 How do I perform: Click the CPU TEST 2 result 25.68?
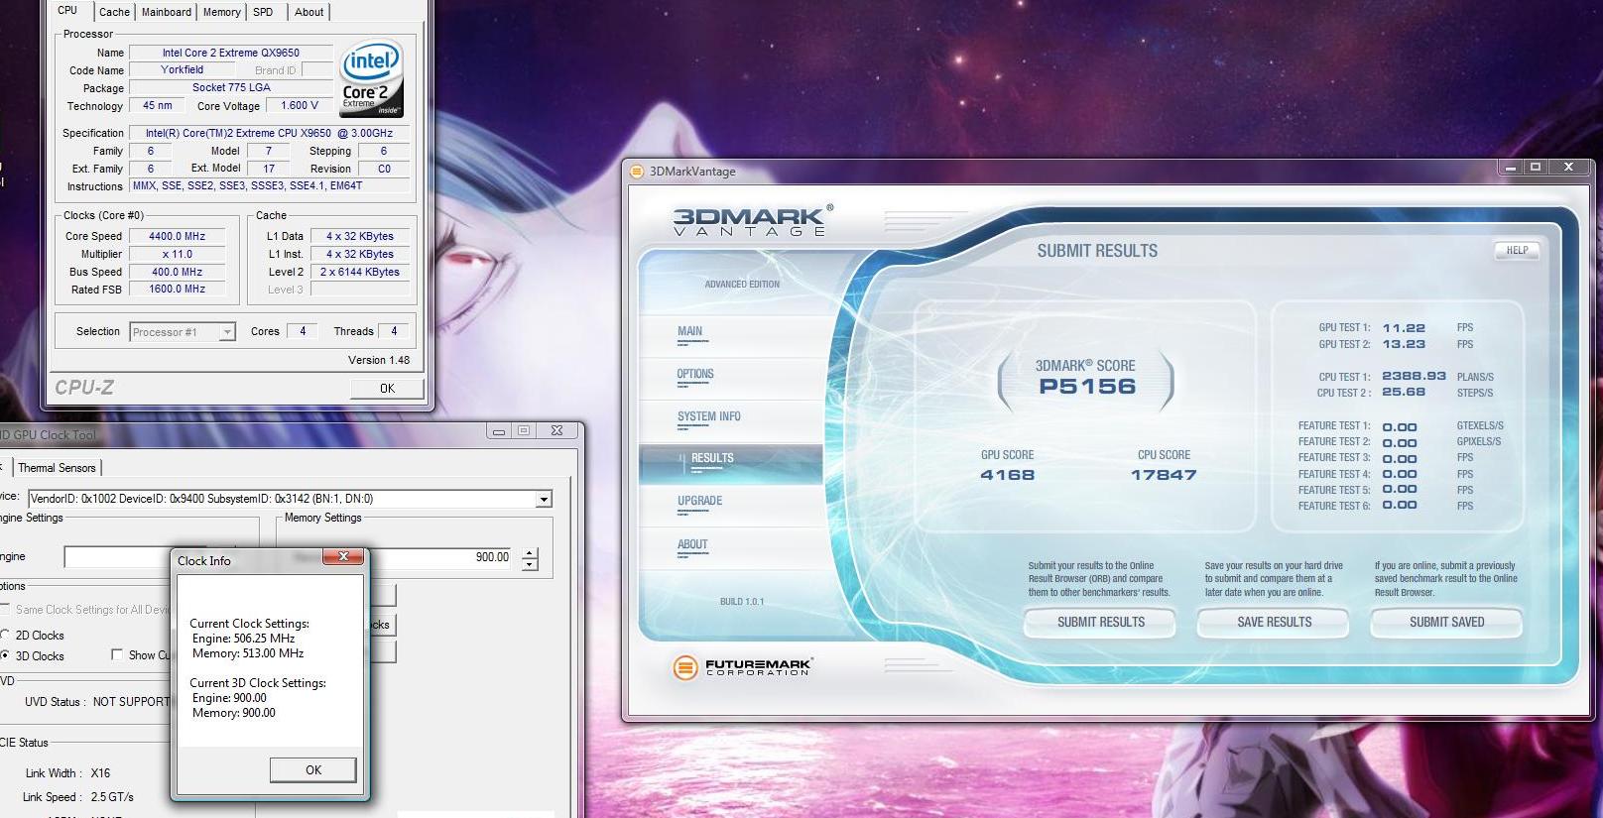(1404, 393)
